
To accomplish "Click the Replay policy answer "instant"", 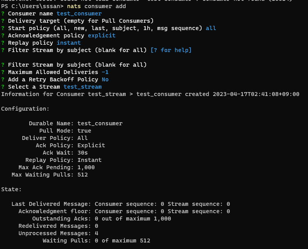I will [x=69, y=43].
